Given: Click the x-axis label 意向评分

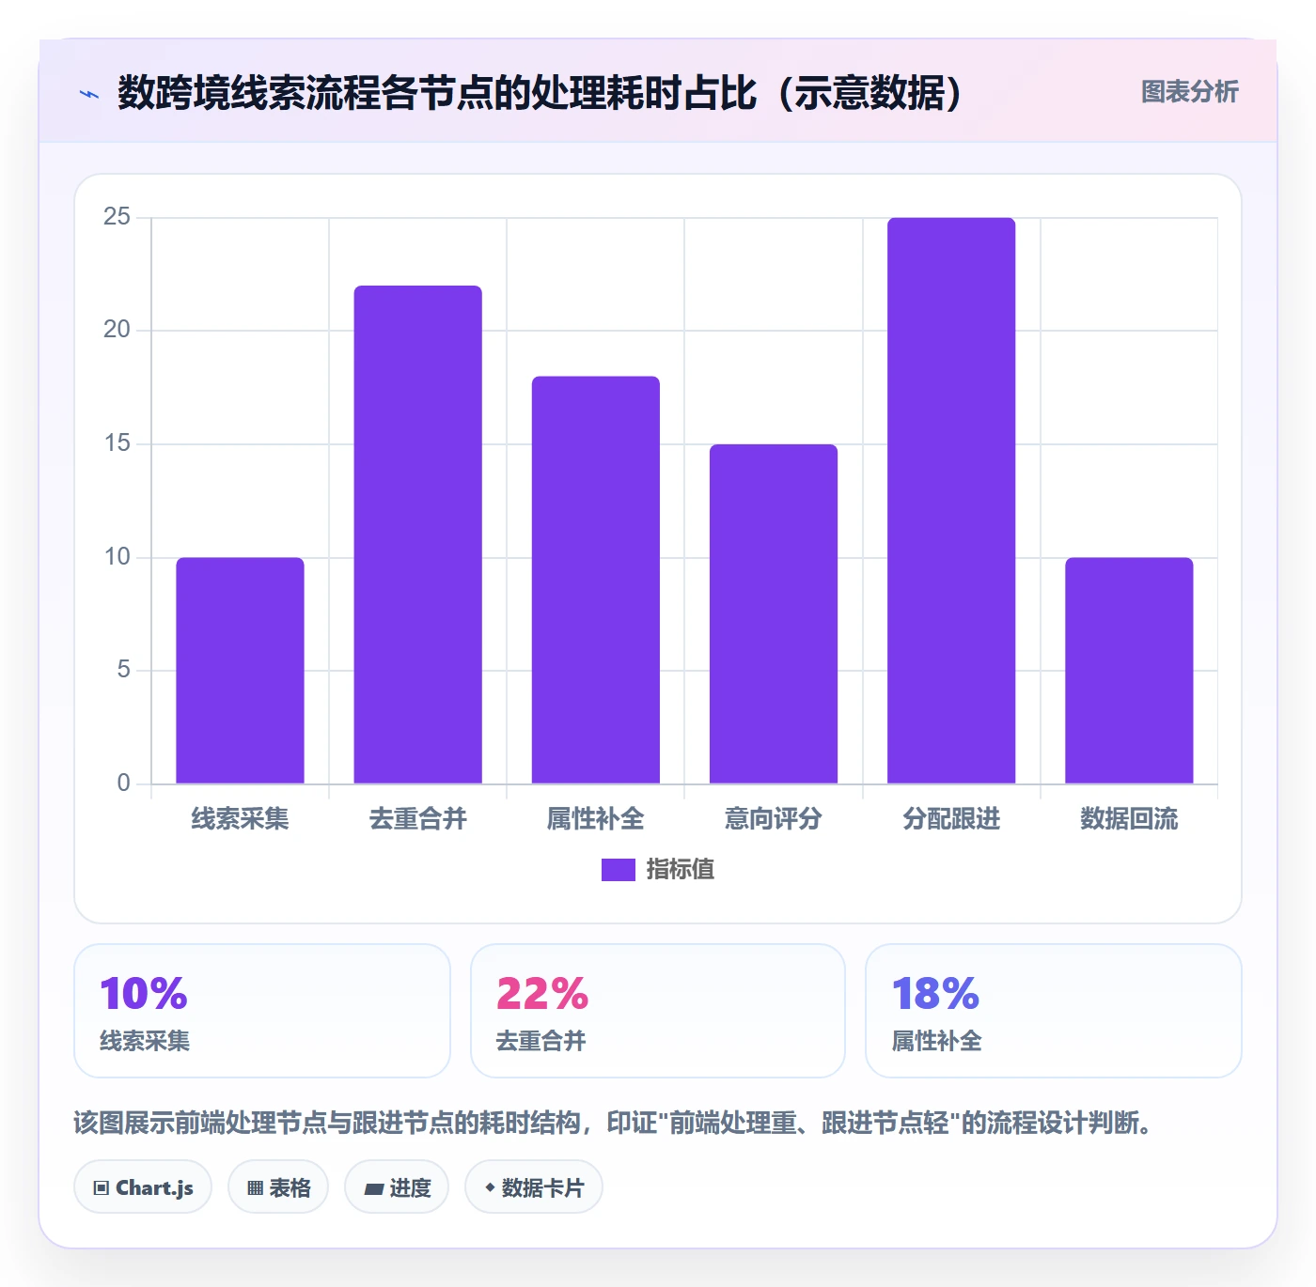Looking at the screenshot, I should pos(774,819).
